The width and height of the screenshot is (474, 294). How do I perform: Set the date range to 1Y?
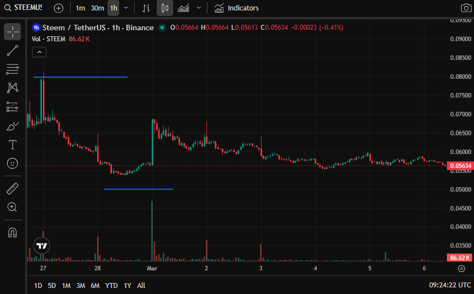[127, 286]
